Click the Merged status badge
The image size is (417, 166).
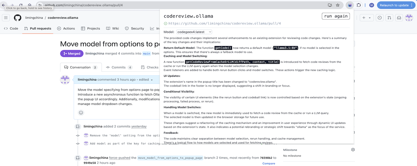72,54
